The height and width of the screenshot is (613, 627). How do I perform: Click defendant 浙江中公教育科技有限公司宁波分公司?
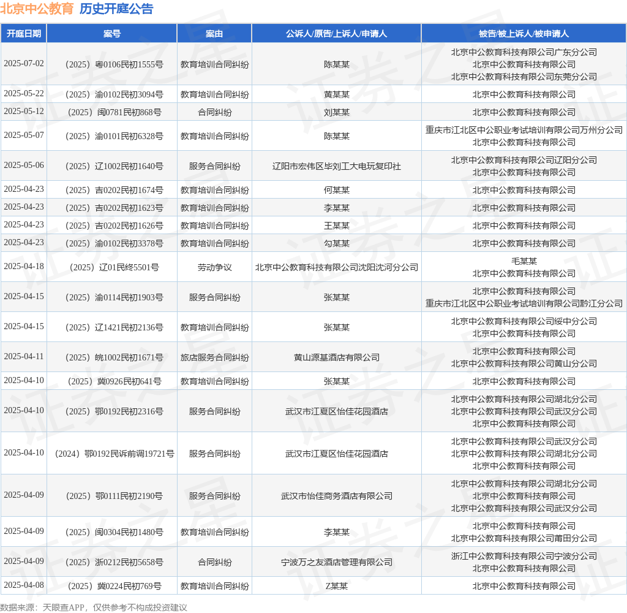(524, 556)
